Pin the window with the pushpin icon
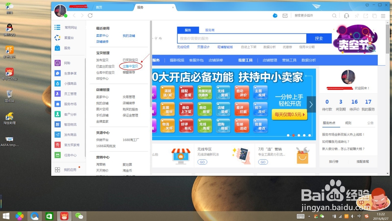The image size is (392, 221). pos(357,16)
